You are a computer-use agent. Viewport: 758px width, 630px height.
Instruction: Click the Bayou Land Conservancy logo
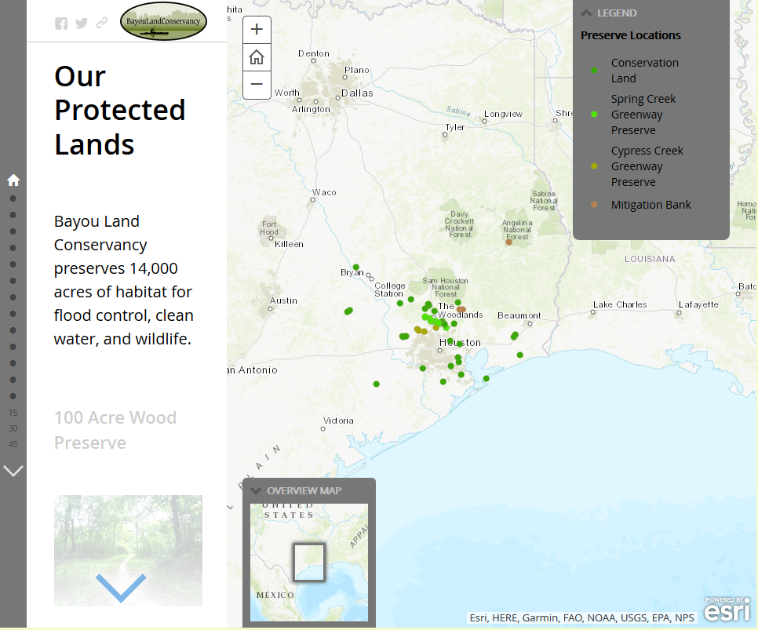point(163,21)
